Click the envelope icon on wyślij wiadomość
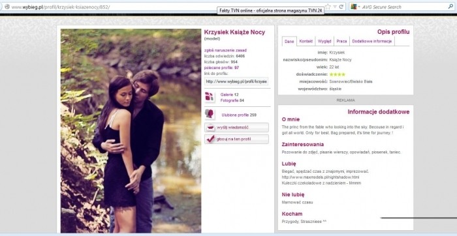Viewport: 457px width, 236px height. (210, 128)
